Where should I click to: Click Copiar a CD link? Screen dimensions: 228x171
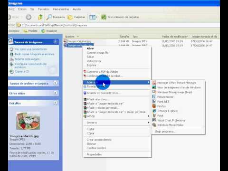click(22, 72)
